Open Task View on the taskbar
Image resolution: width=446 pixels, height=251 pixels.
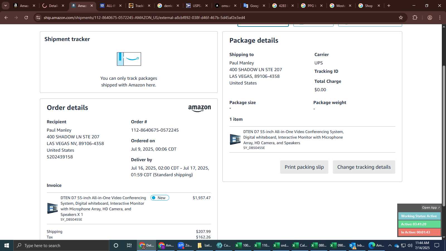tap(129, 245)
